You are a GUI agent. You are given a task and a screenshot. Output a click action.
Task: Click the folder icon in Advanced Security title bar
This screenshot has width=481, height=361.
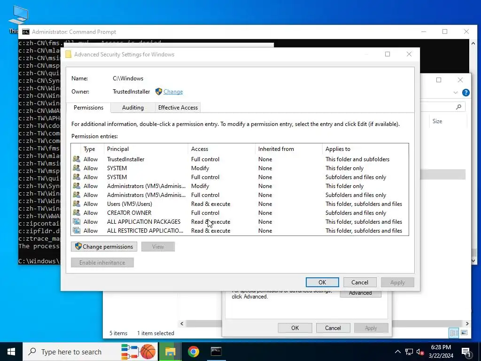pos(69,55)
